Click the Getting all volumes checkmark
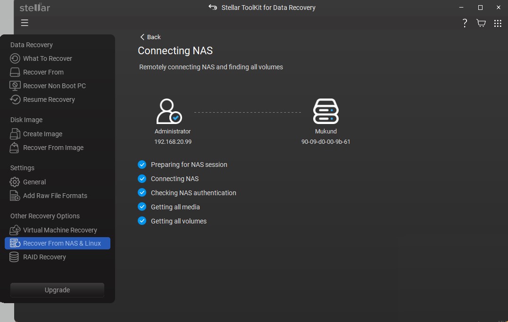This screenshot has height=322, width=508. (x=142, y=221)
